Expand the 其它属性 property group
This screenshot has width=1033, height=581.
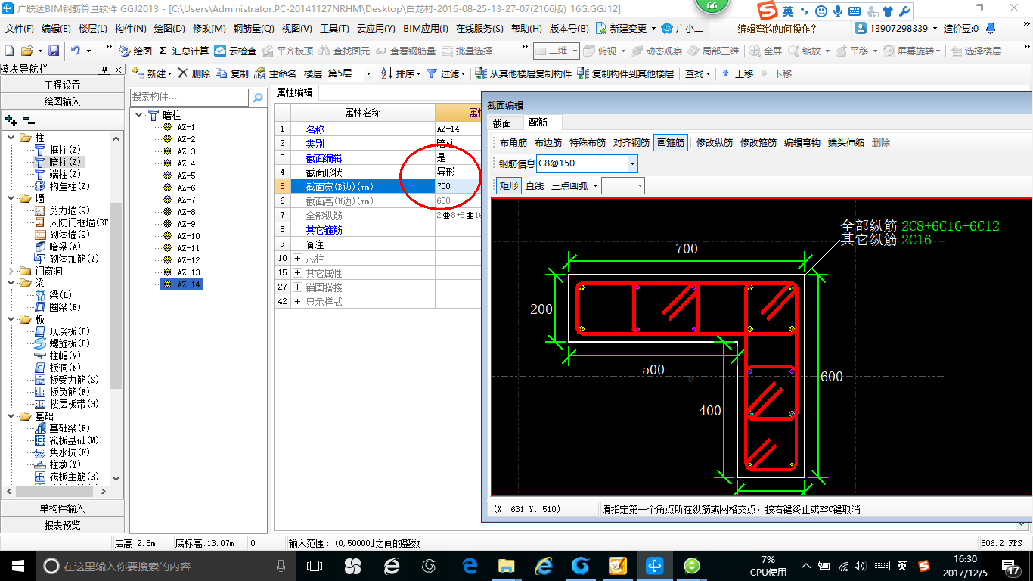tap(297, 273)
